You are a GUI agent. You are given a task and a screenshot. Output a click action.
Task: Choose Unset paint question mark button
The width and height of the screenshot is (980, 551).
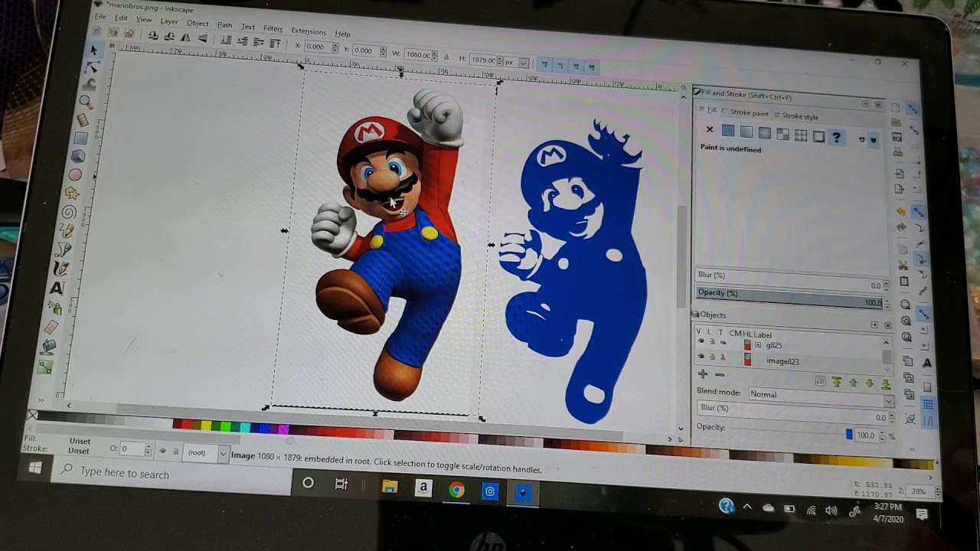(837, 138)
